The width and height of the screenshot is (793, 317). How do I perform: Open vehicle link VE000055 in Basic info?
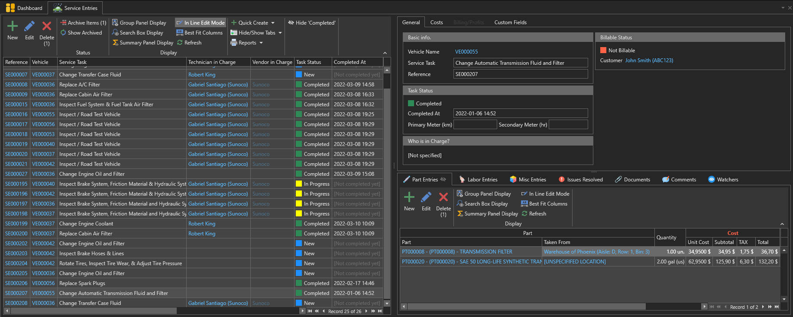466,52
